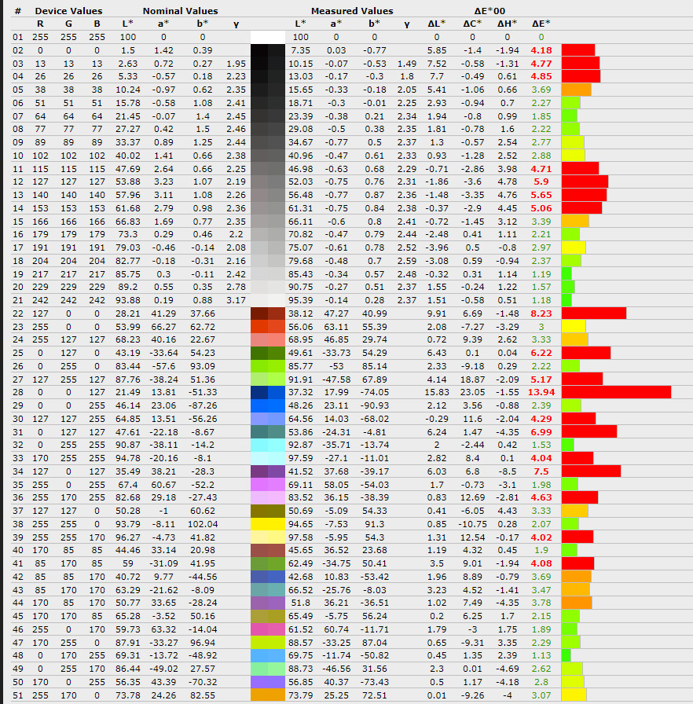Screen dimensions: 693x704
Task: Click the ΔE value 13.94
Action: tap(541, 392)
